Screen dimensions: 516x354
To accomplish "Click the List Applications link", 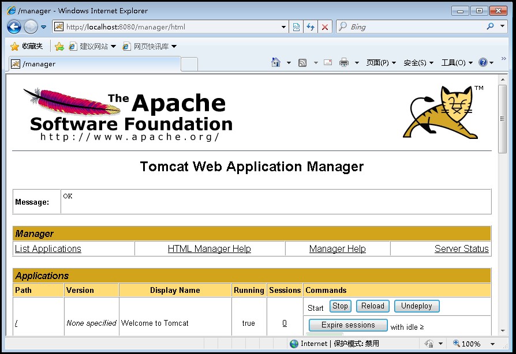I will [48, 248].
